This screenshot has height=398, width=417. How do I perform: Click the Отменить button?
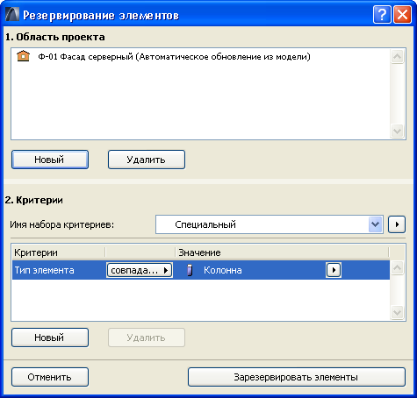(50, 377)
